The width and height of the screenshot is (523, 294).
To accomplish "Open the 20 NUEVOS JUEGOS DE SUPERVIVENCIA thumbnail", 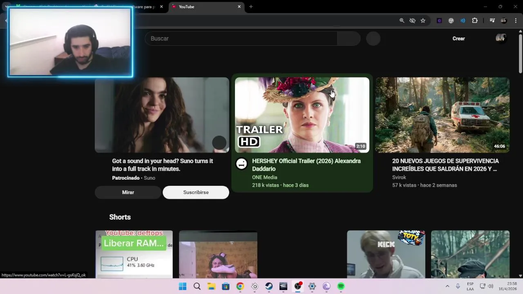I will click(442, 115).
